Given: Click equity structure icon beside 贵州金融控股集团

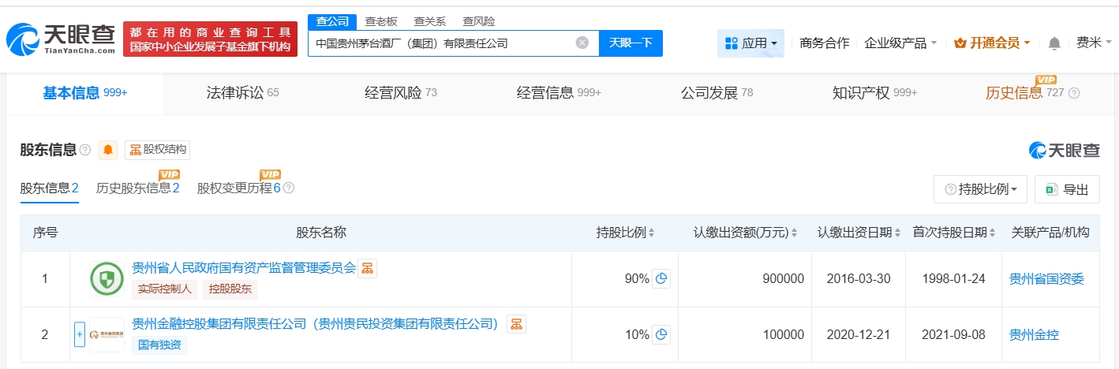Looking at the screenshot, I should click(516, 324).
